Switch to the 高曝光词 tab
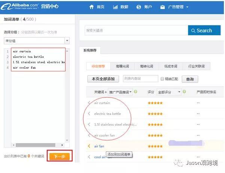Screen dimensions: 225x173 point(122,66)
